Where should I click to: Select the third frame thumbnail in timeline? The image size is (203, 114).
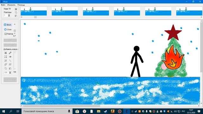pyautogui.click(x=96, y=11)
